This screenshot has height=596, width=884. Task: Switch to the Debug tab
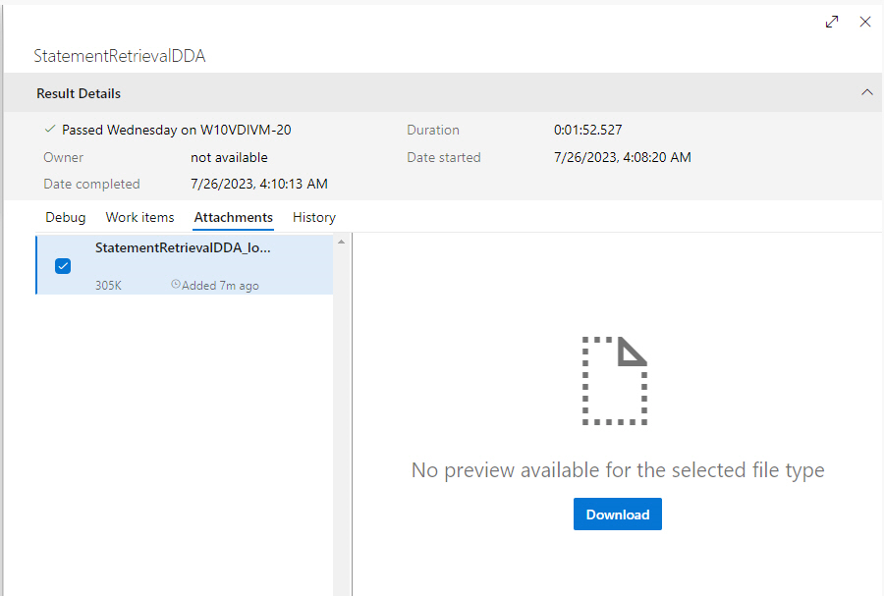(x=66, y=217)
